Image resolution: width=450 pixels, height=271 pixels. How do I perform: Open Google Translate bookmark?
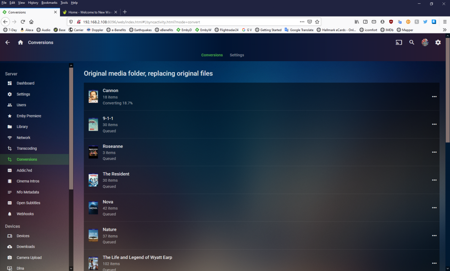[x=299, y=30]
